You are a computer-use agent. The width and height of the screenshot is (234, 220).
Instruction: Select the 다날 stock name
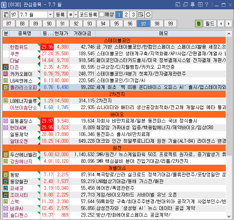tap(15, 61)
